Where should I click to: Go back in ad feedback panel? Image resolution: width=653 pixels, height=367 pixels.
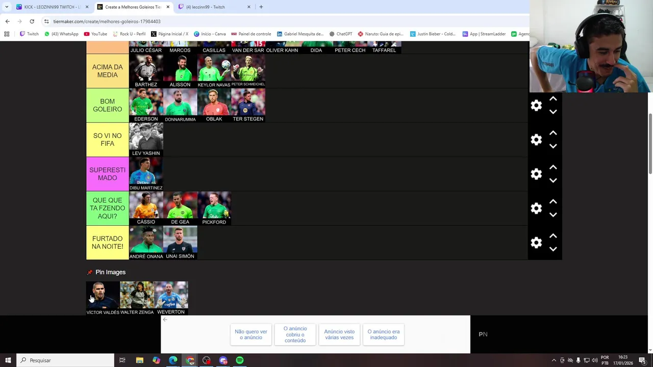pyautogui.click(x=165, y=320)
